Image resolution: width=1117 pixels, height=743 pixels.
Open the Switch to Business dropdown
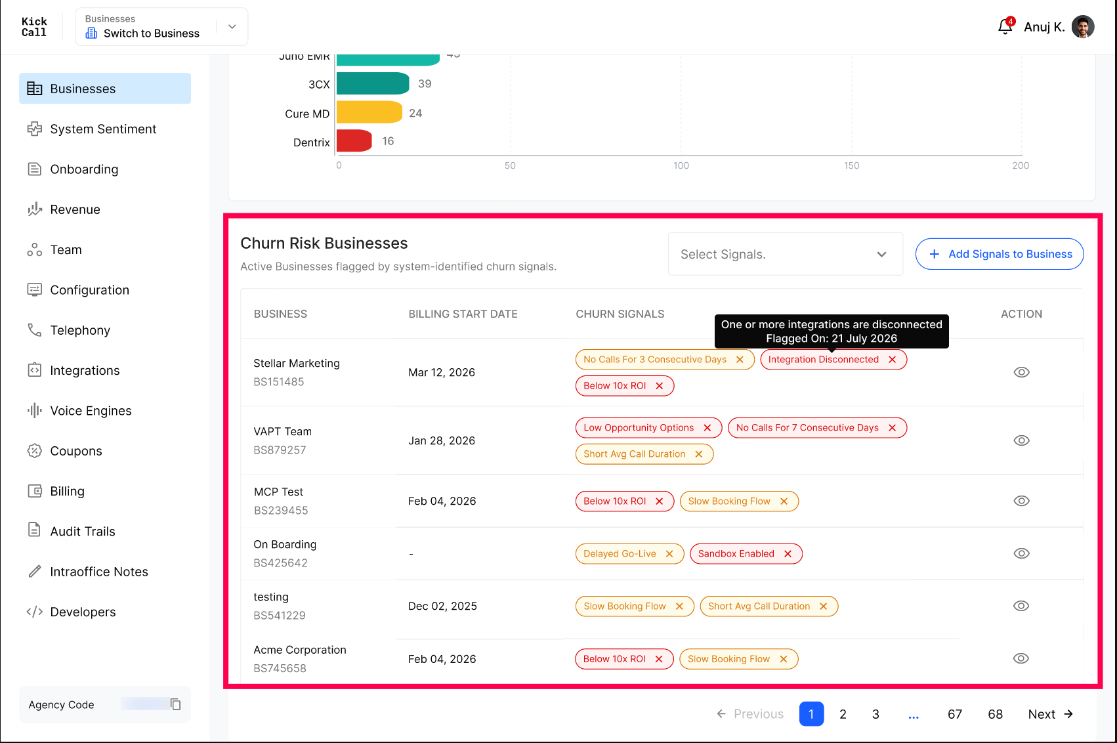pos(162,27)
